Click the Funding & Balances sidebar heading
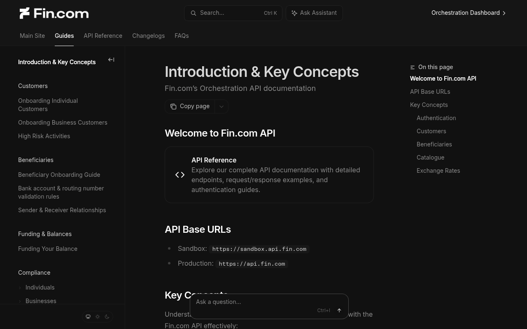527x329 pixels. pos(45,234)
